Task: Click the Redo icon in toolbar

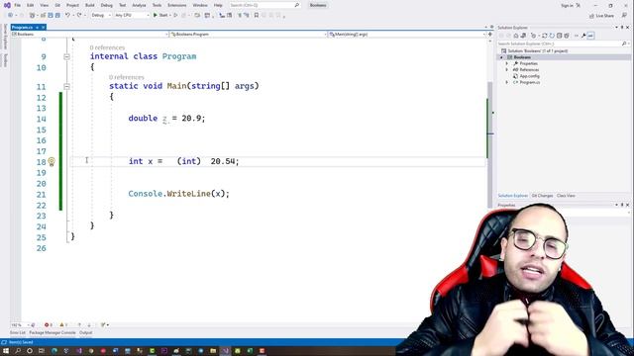Action: click(x=79, y=15)
